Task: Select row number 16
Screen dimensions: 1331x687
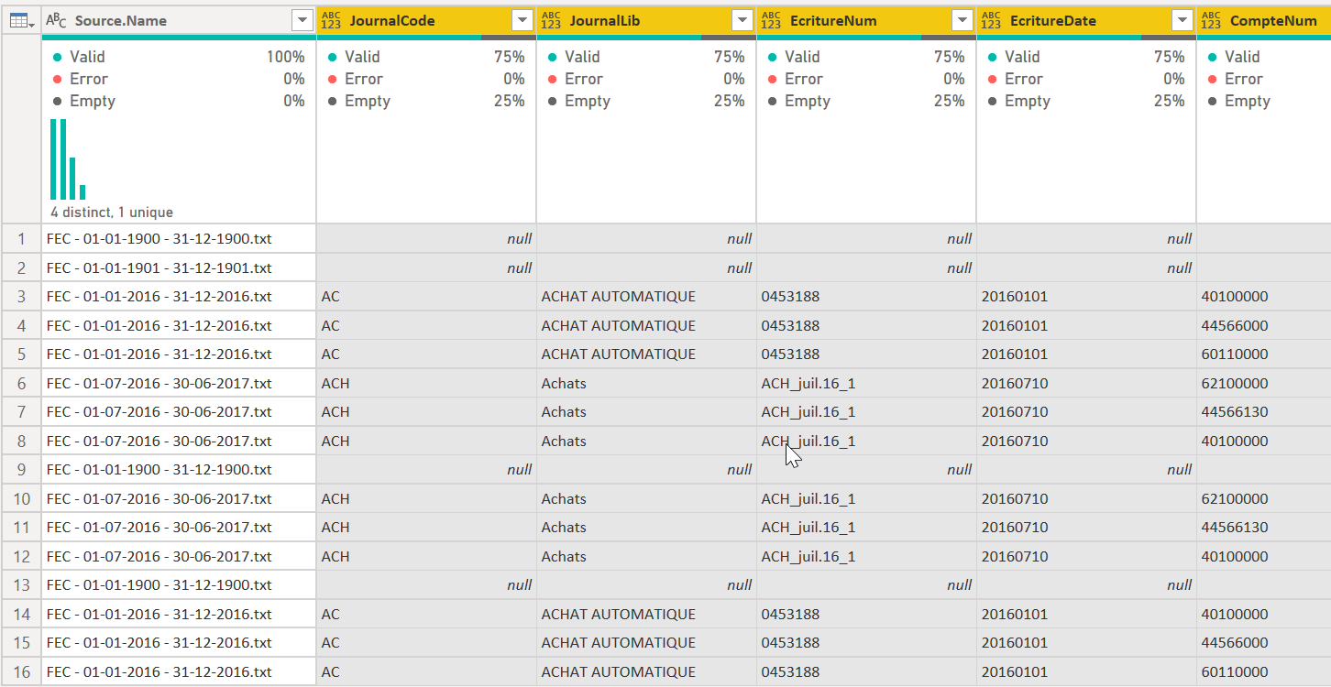Action: [21, 671]
